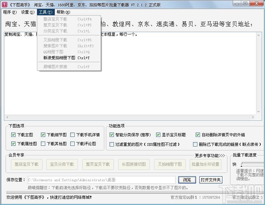Click 打开文件夹 button
265x205 pixels.
tap(211, 180)
